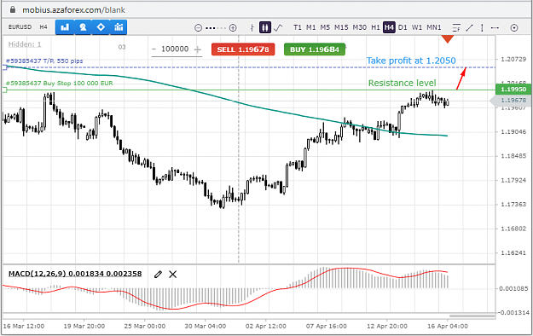Click the 02 Apr 12:00 time axis label

click(266, 326)
